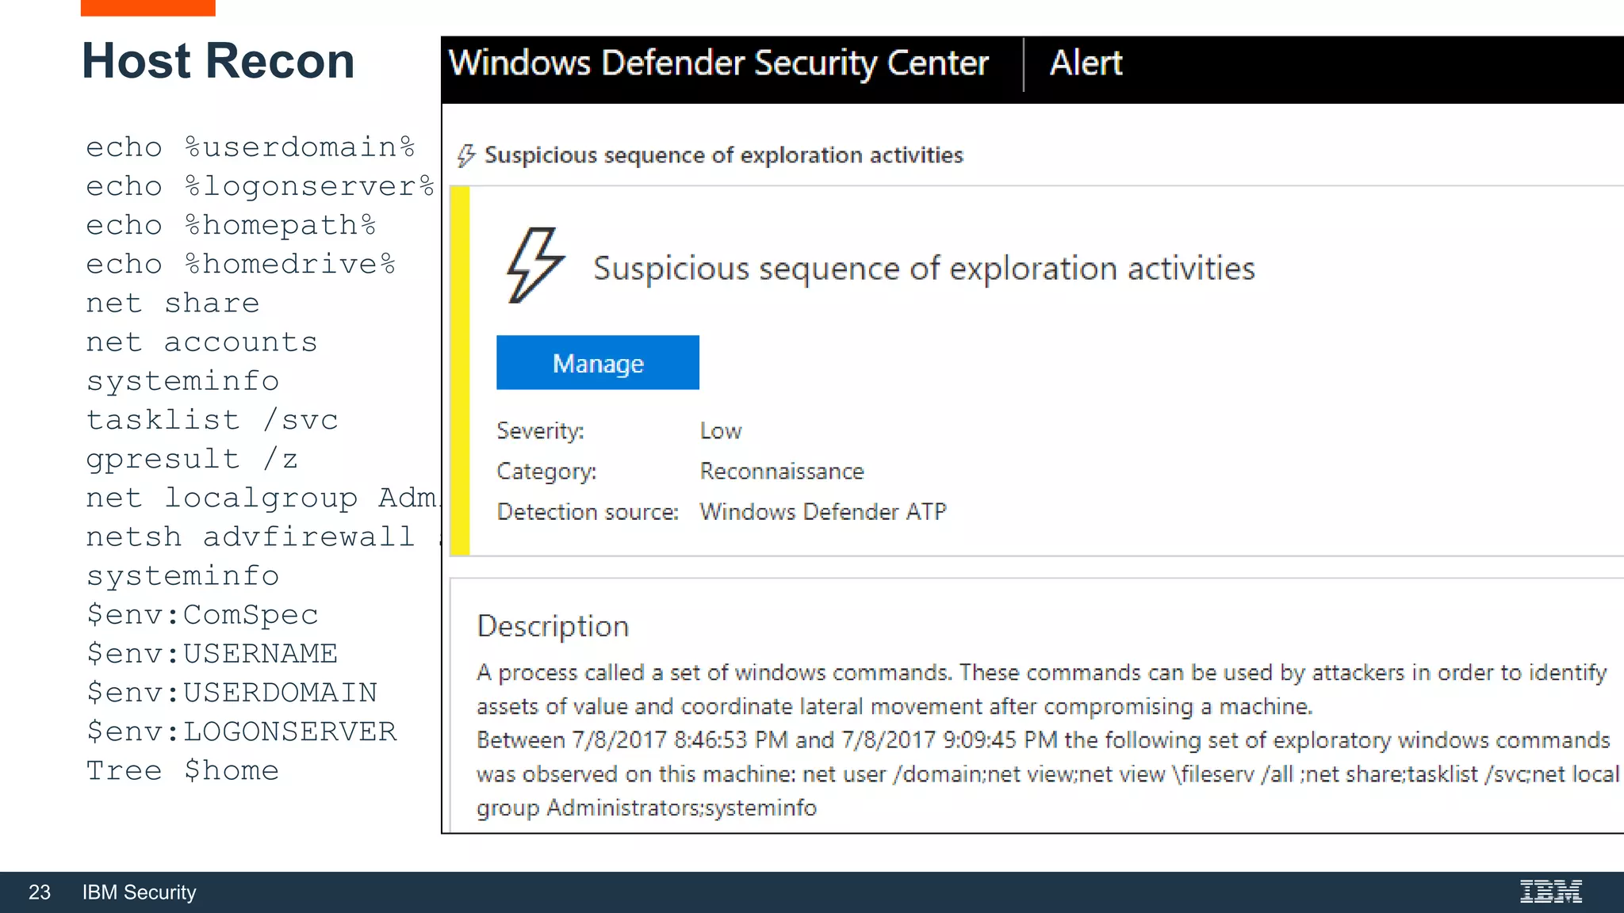Image resolution: width=1624 pixels, height=913 pixels.
Task: Click the breadcrumb text Suspicious sequence of exploration activities
Action: pyautogui.click(x=724, y=155)
